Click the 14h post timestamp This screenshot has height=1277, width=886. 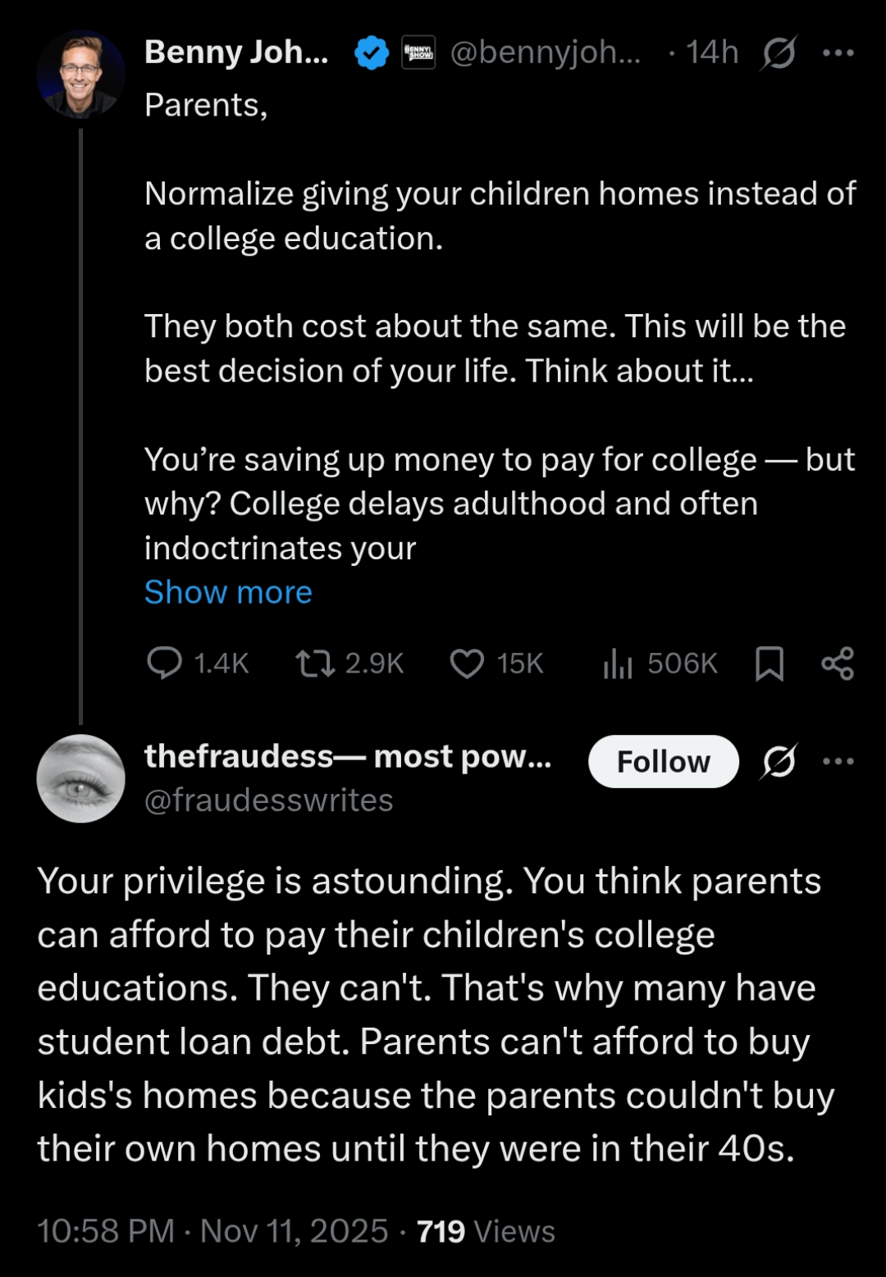[x=712, y=52]
